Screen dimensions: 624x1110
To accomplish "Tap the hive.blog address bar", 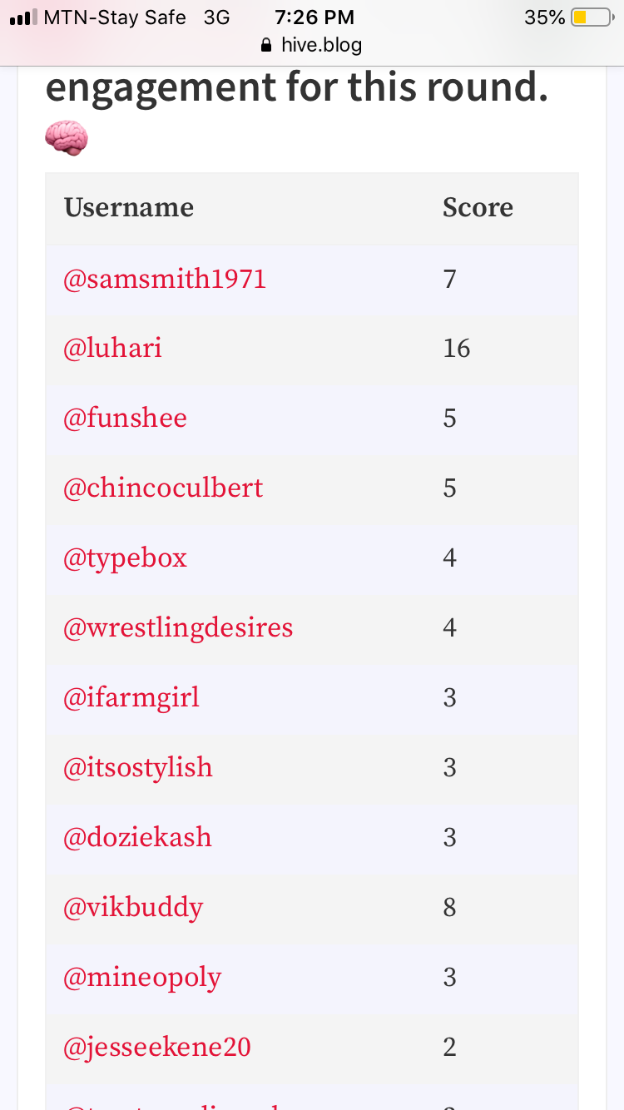I will tap(312, 45).
